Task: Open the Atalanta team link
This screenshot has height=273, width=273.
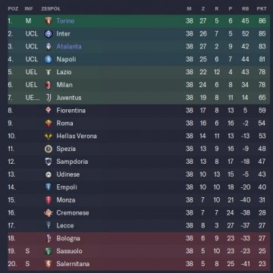Action: 69,46
